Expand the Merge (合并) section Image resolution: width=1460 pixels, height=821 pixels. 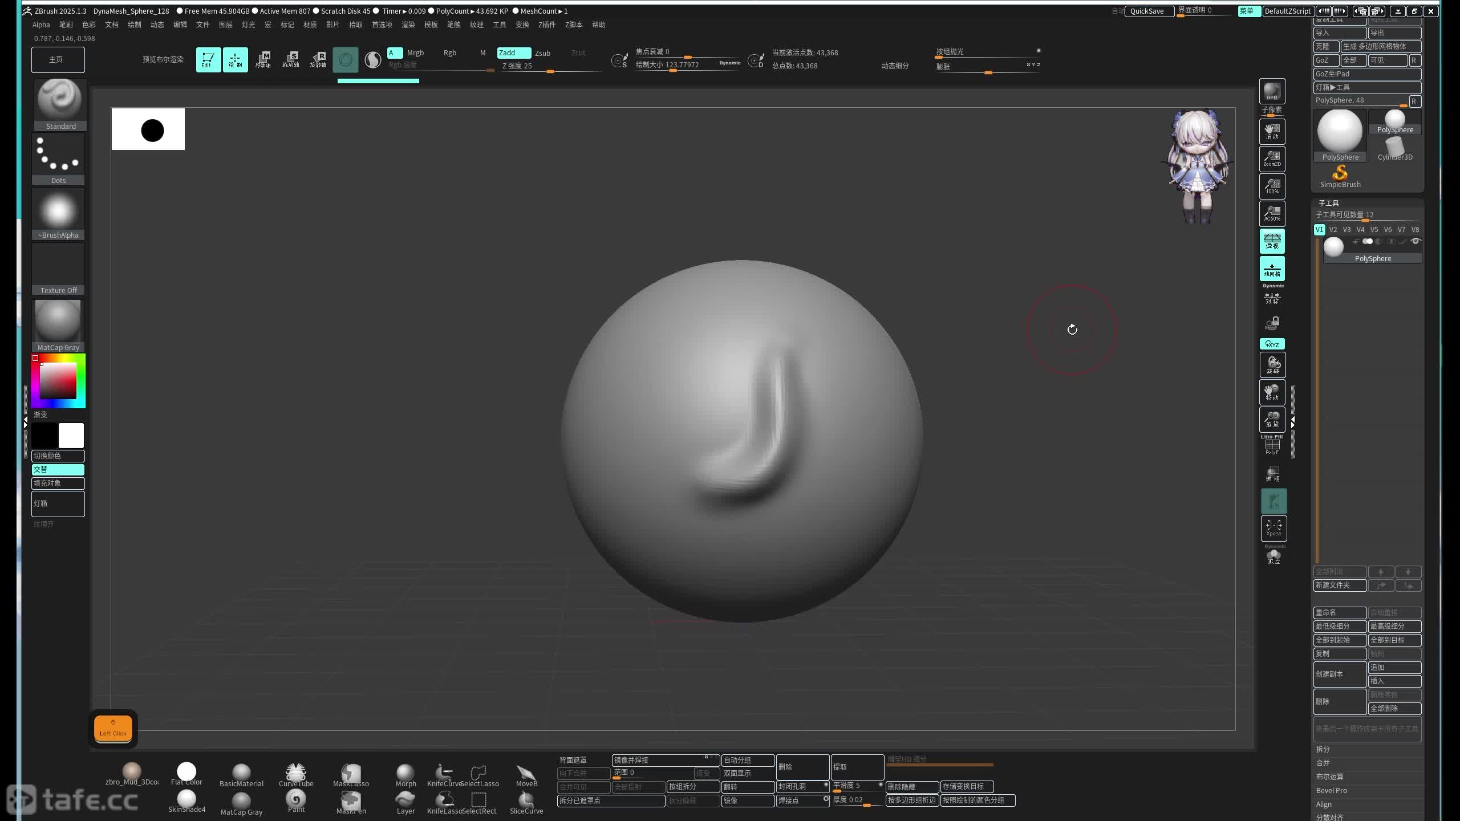pos(1323,763)
